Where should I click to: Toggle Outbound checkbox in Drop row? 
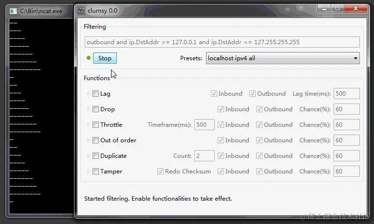click(259, 109)
